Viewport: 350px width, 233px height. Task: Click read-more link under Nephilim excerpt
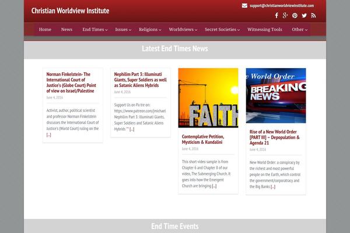[132, 129]
